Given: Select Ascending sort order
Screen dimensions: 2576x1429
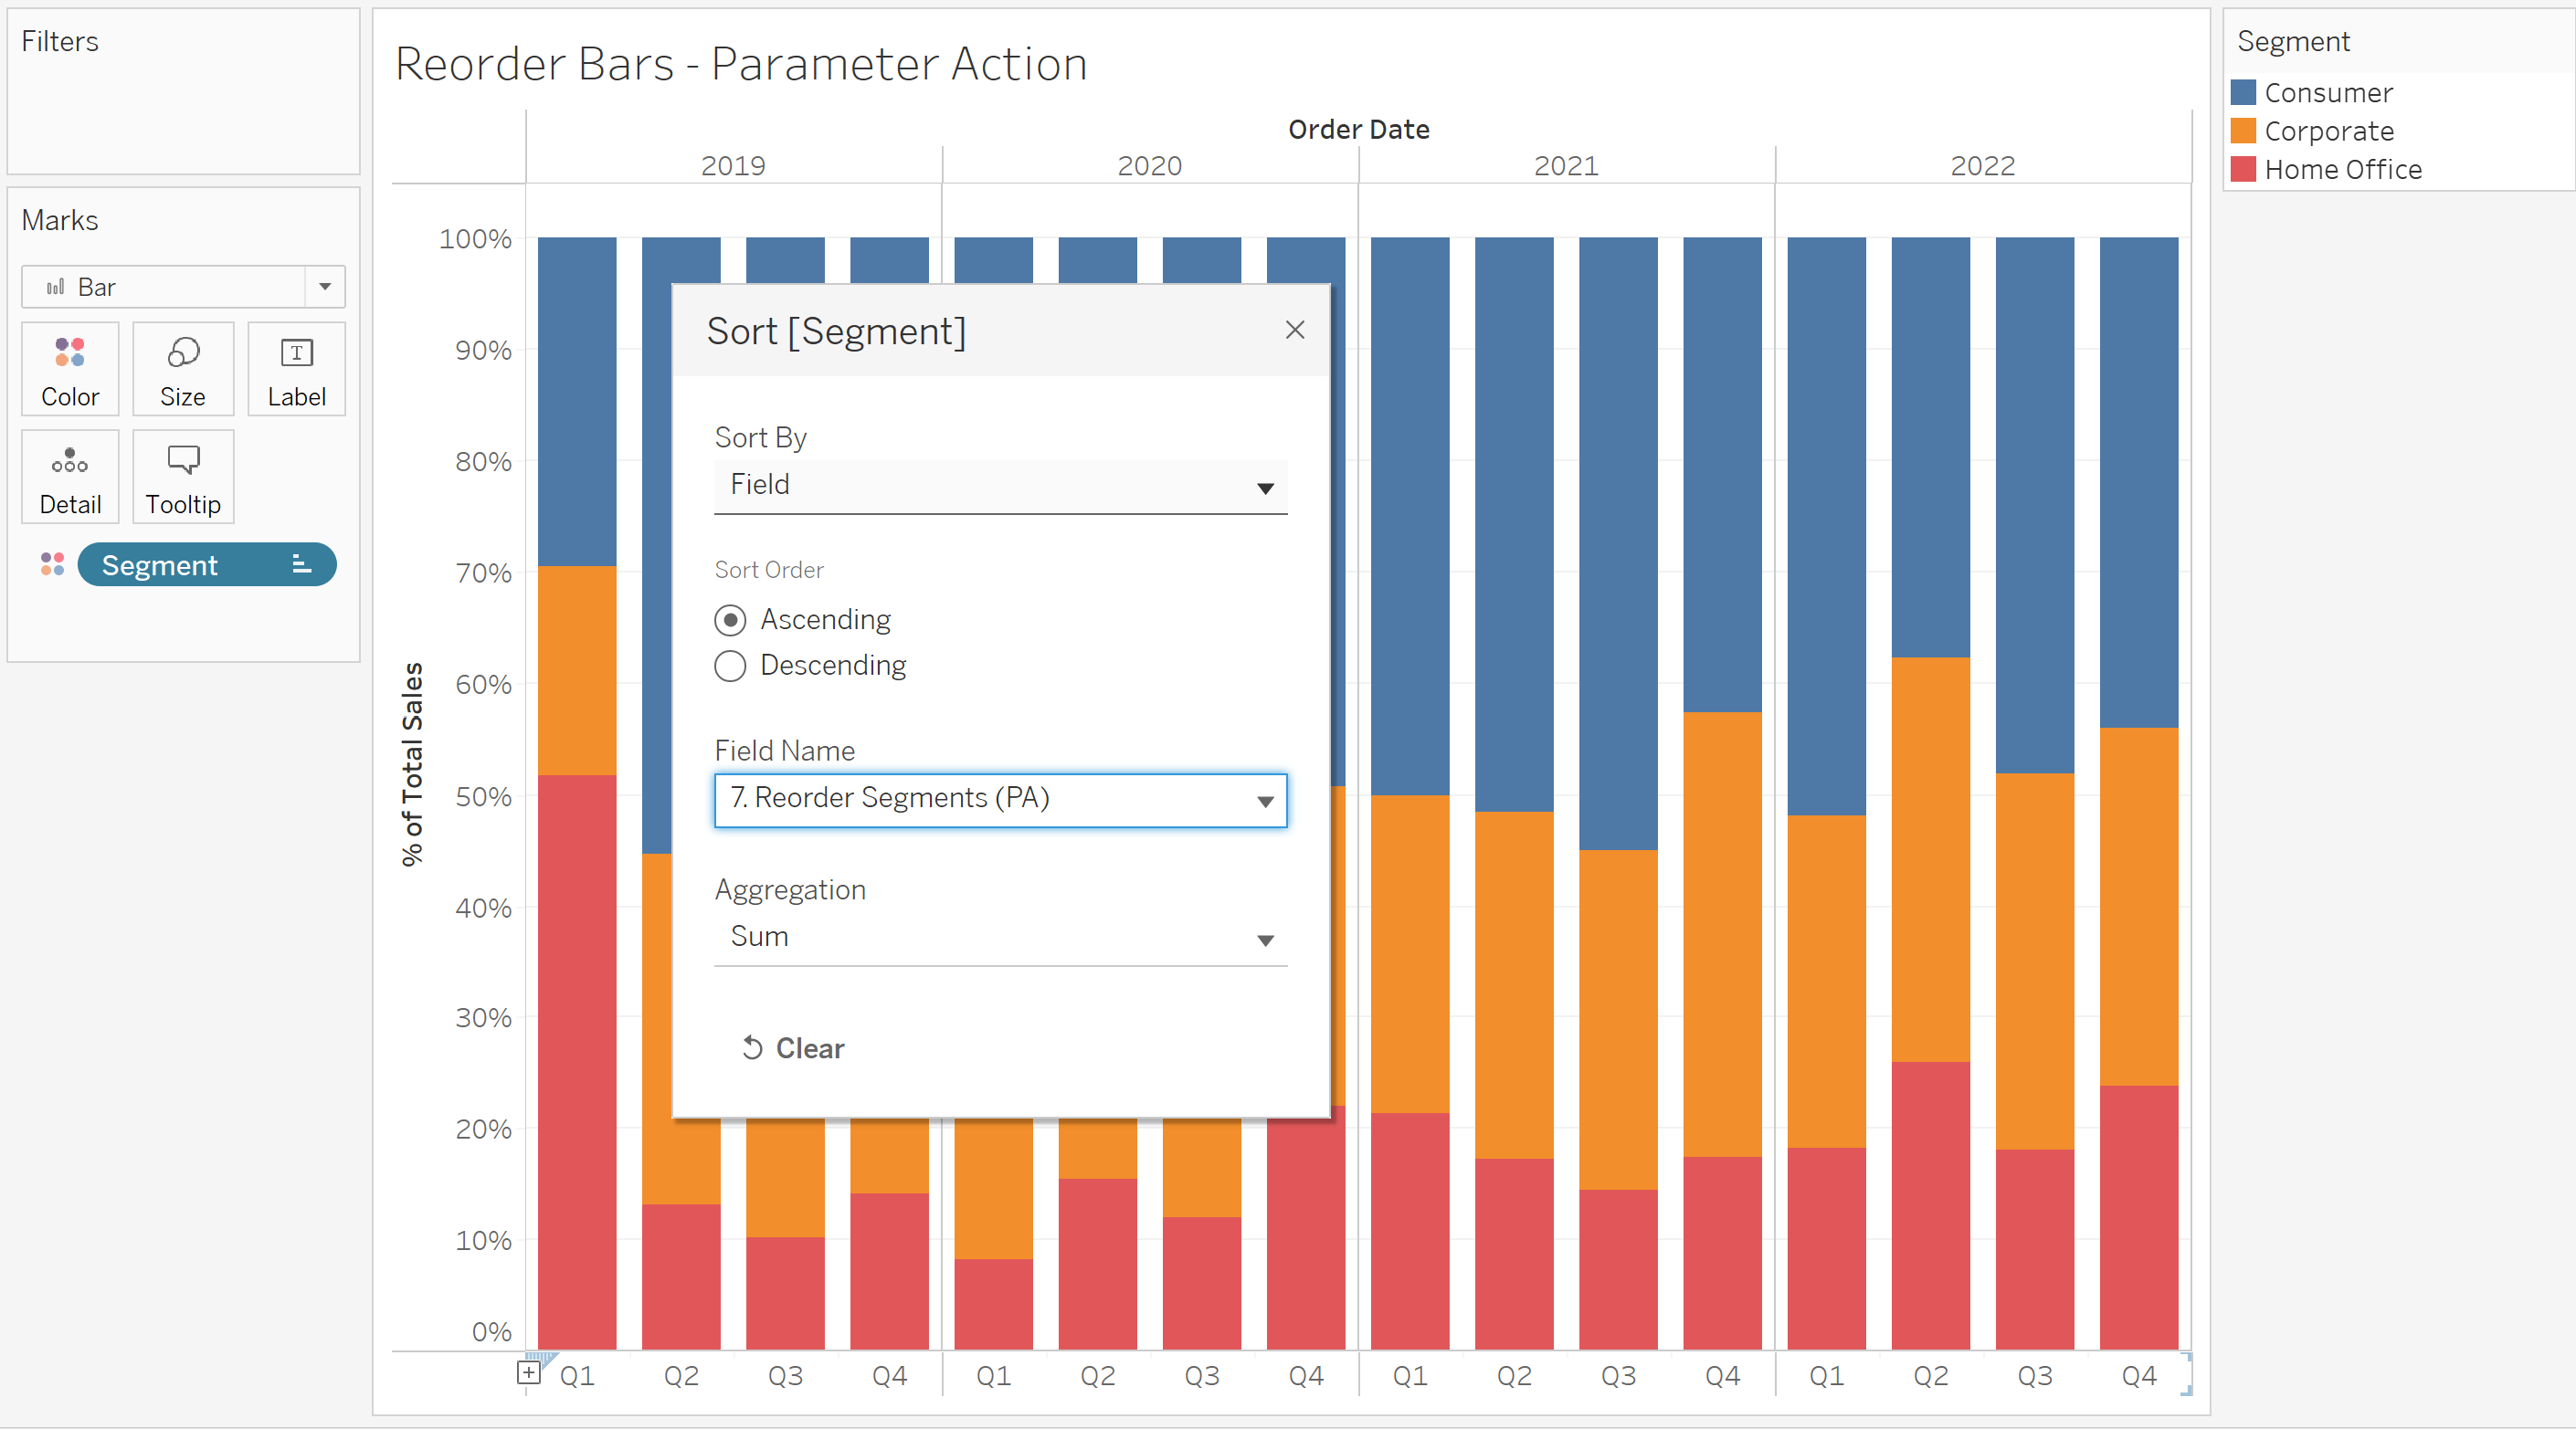Looking at the screenshot, I should [x=731, y=620].
